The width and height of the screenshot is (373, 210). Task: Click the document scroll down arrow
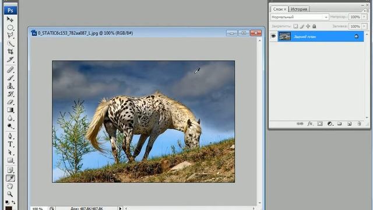(x=259, y=203)
